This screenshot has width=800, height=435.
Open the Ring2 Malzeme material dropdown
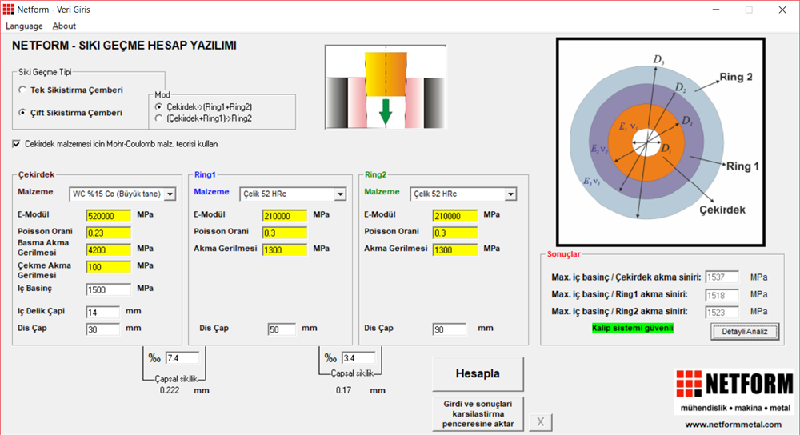tap(510, 194)
